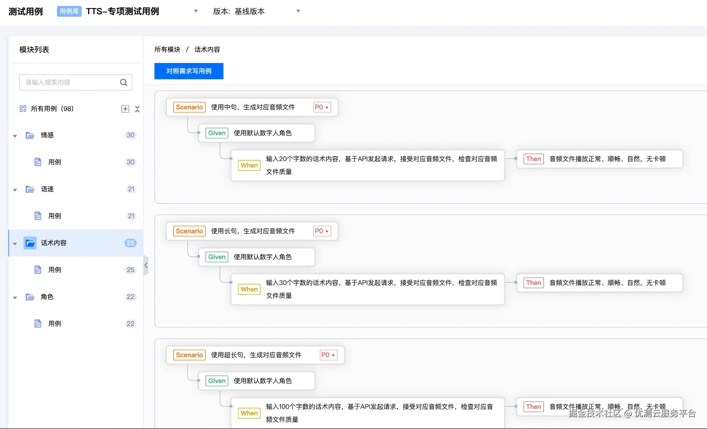The width and height of the screenshot is (707, 429).
Task: Collapse the 情感 module tree arrow
Action: [x=15, y=136]
